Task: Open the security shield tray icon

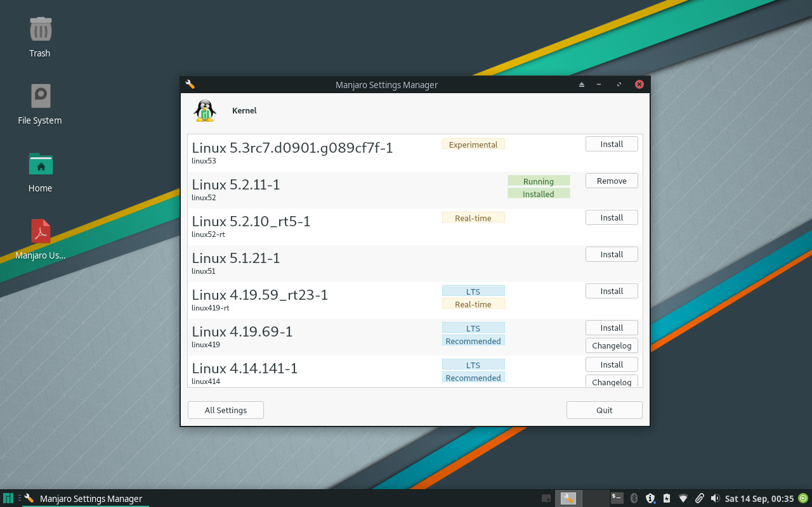Action: tap(650, 498)
